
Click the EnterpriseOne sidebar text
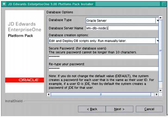(x=24, y=30)
